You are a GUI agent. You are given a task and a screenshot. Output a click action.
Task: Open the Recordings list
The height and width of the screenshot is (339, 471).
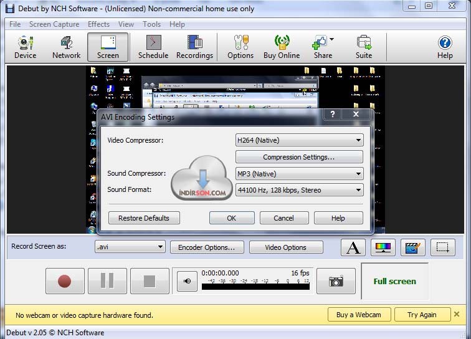pos(194,47)
